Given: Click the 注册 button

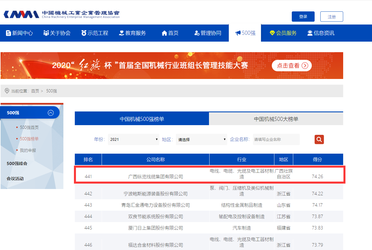Looking at the screenshot, I should (x=331, y=17).
